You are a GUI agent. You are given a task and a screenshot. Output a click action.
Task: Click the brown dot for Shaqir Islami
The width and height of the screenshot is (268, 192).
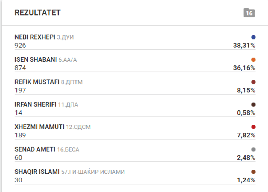(253, 172)
